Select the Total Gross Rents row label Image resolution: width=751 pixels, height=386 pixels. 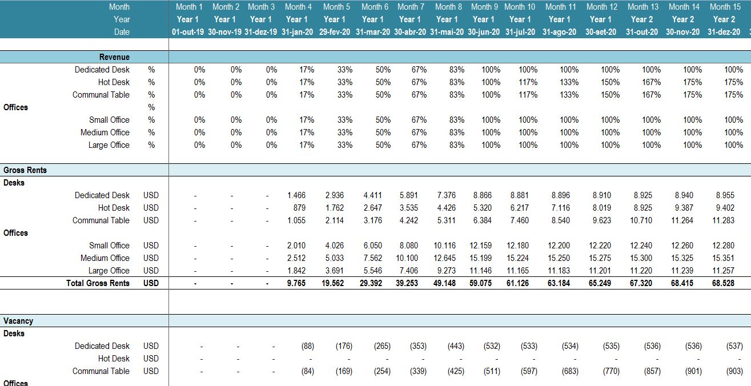(98, 283)
